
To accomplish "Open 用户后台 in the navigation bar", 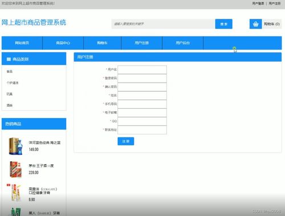I will click(x=182, y=43).
